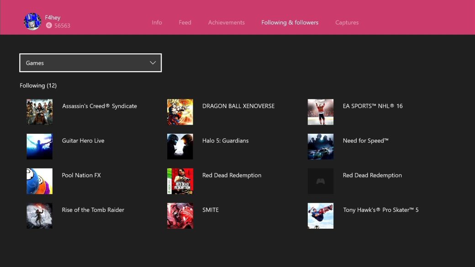Open DRAGON BALL XENOVERSE cover art

click(x=180, y=112)
